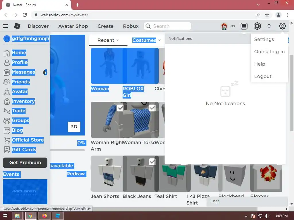Select the ROBLOX Girl costume thumbnail
Image resolution: width=294 pixels, height=220 pixels.
pos(141,66)
